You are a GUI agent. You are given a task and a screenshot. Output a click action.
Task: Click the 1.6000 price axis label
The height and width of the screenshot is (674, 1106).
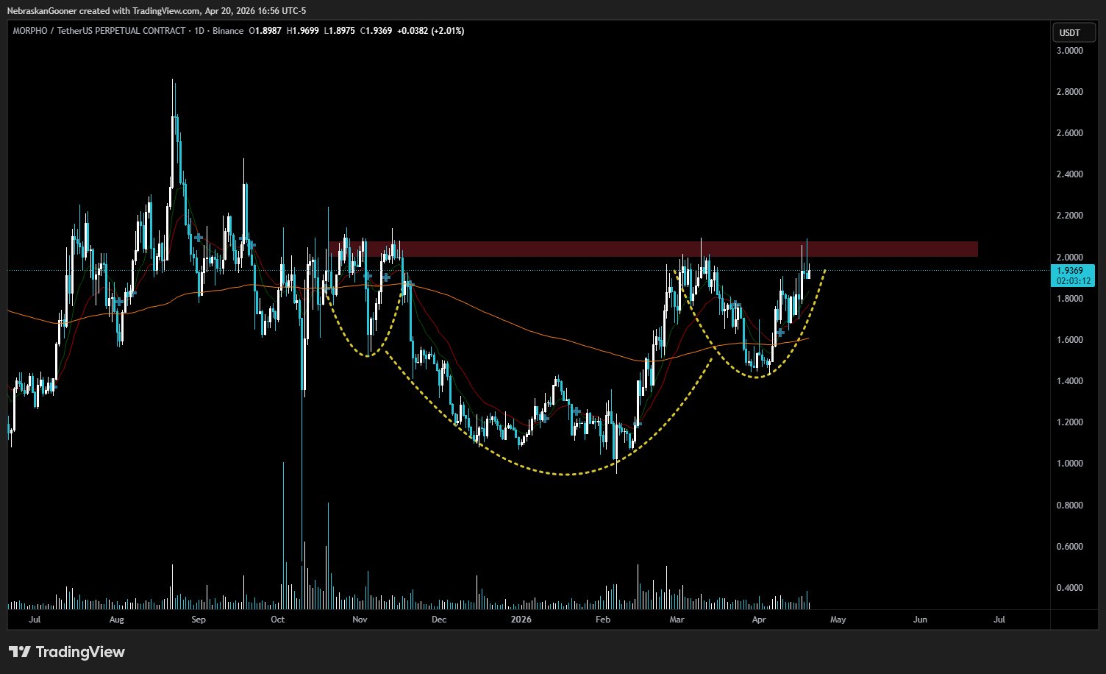(1069, 340)
